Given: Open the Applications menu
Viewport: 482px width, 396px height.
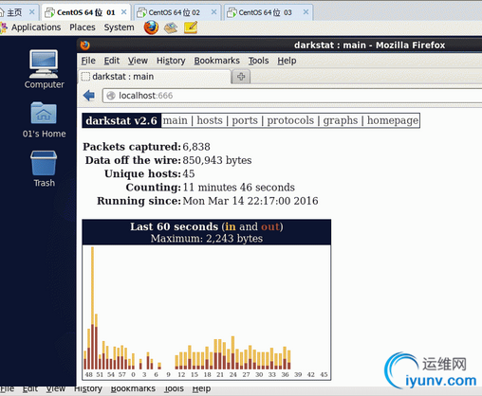Looking at the screenshot, I should pyautogui.click(x=36, y=27).
